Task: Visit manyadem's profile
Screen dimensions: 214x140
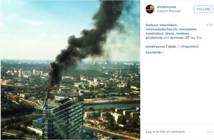Action: pos(187,29)
